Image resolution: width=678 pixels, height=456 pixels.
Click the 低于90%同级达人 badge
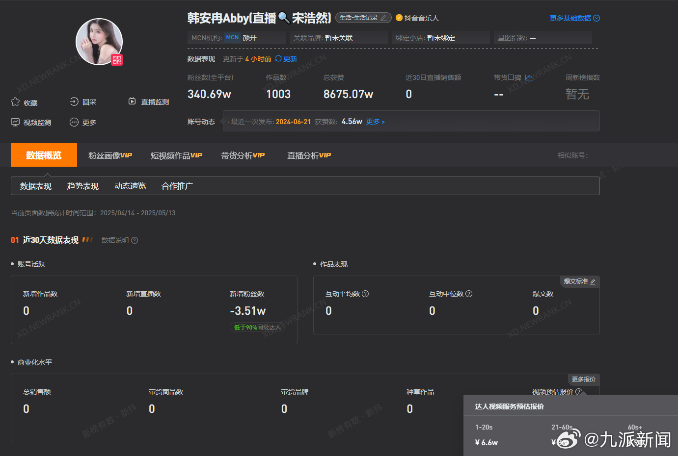(x=257, y=327)
